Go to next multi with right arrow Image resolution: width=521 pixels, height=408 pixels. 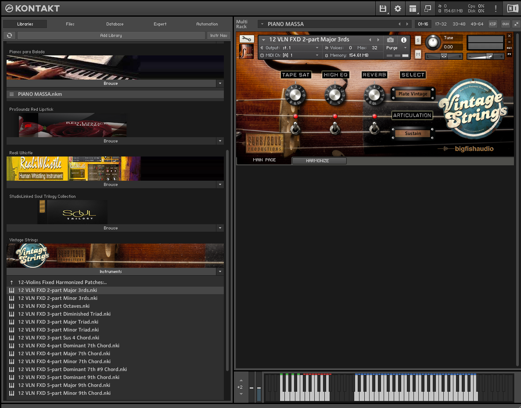click(x=407, y=24)
